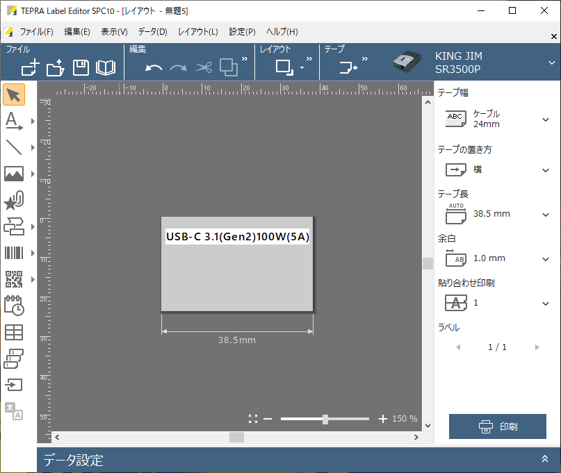Select the table tool icon
The height and width of the screenshot is (473, 561).
(14, 332)
